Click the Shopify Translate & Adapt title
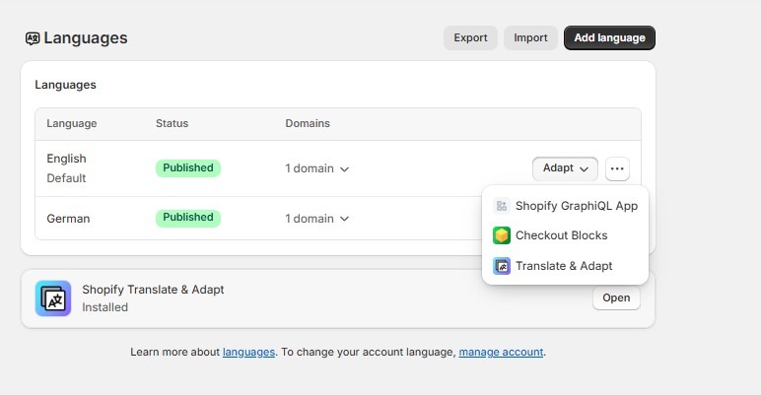Screen dimensions: 761x395 [x=153, y=290]
